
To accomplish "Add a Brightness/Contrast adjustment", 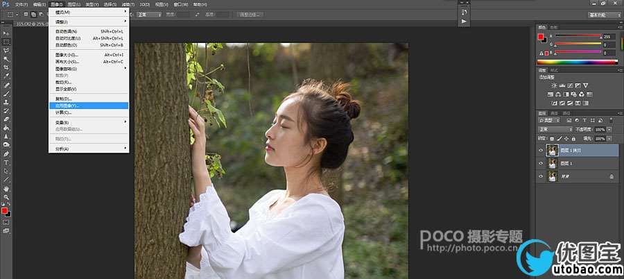I will pyautogui.click(x=555, y=85).
